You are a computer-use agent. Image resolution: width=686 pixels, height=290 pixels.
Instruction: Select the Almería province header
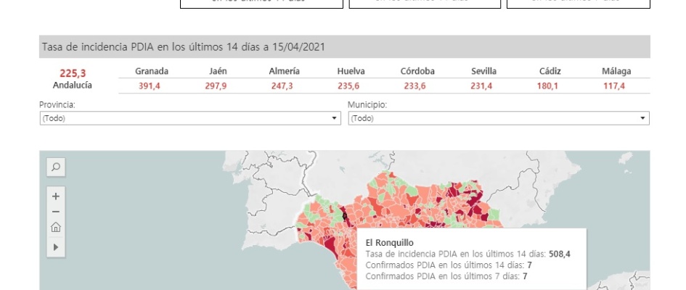pyautogui.click(x=284, y=71)
